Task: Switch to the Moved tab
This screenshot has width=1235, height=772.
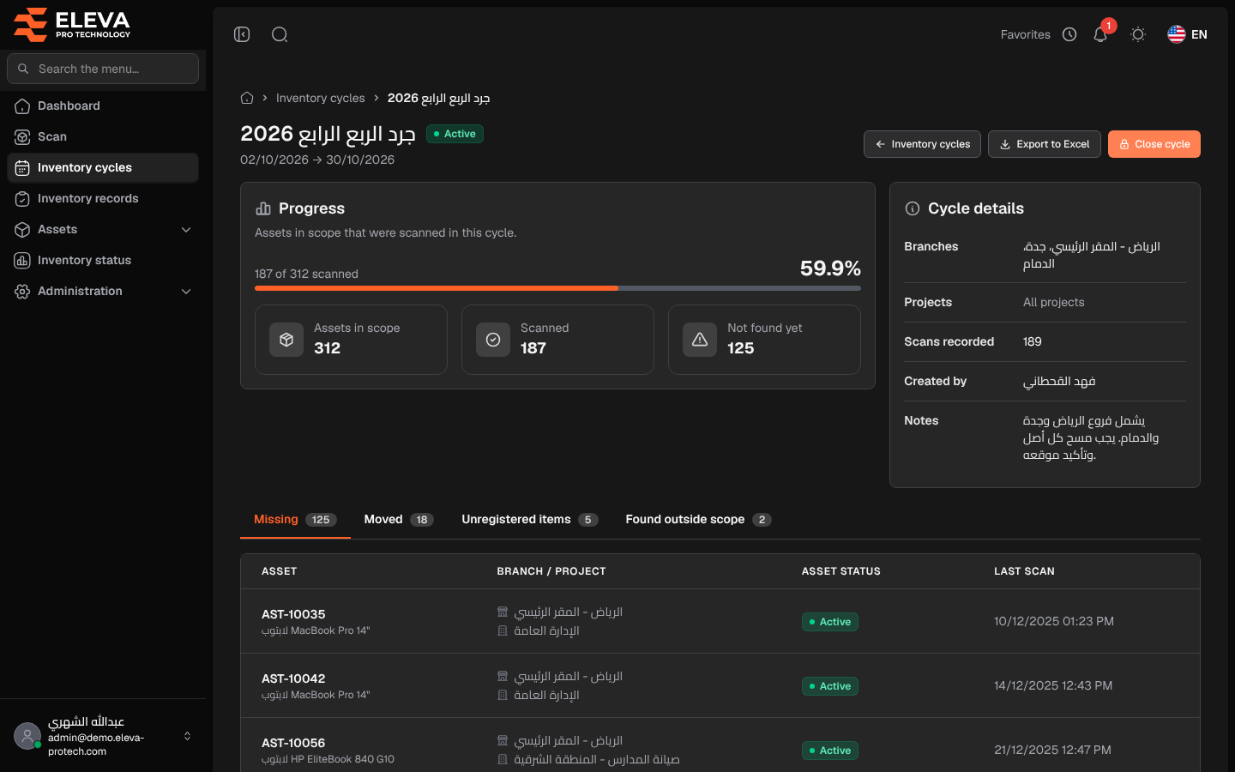Action: click(399, 520)
